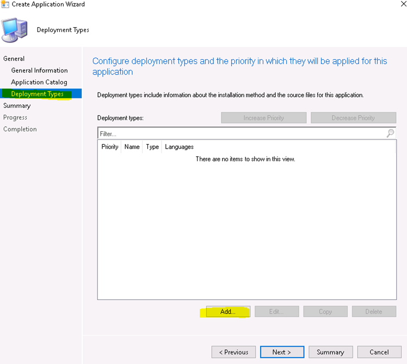Click the Decrease Priority button

click(x=353, y=118)
